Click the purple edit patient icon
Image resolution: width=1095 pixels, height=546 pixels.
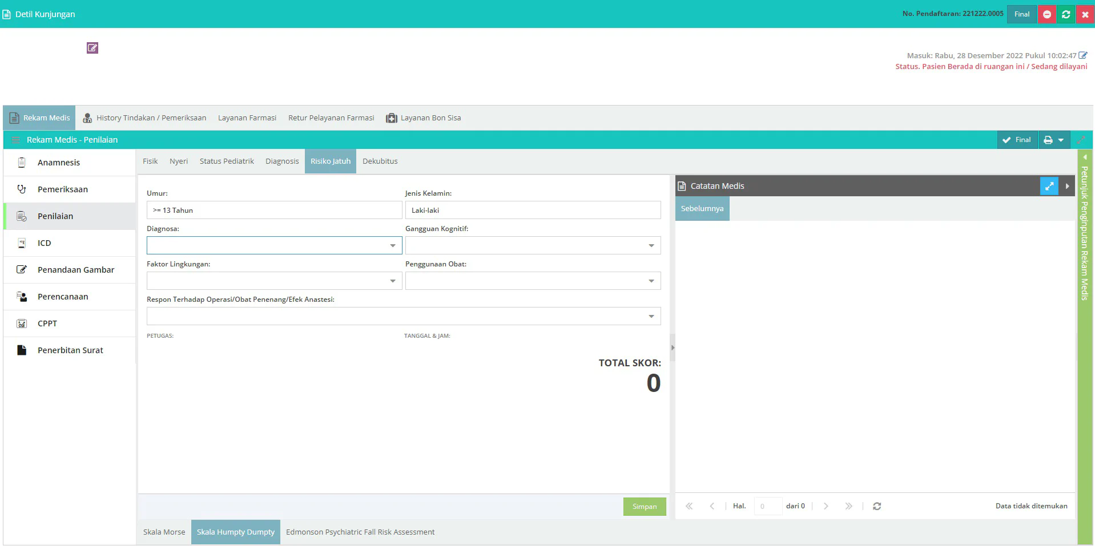(x=92, y=48)
